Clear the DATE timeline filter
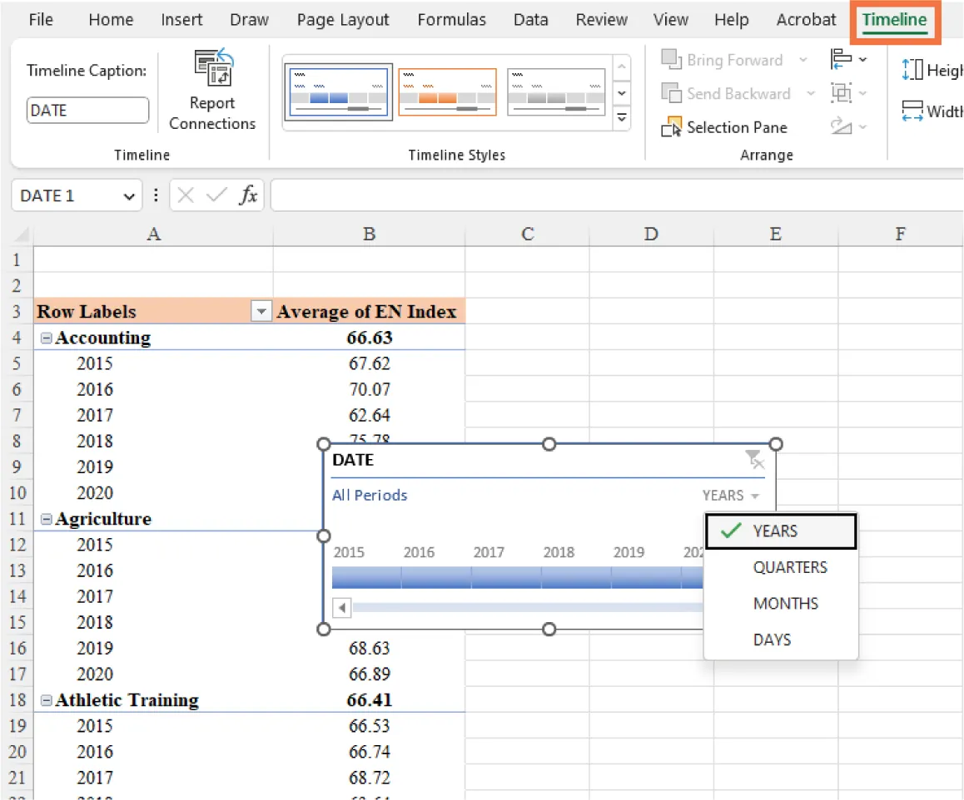 755,458
